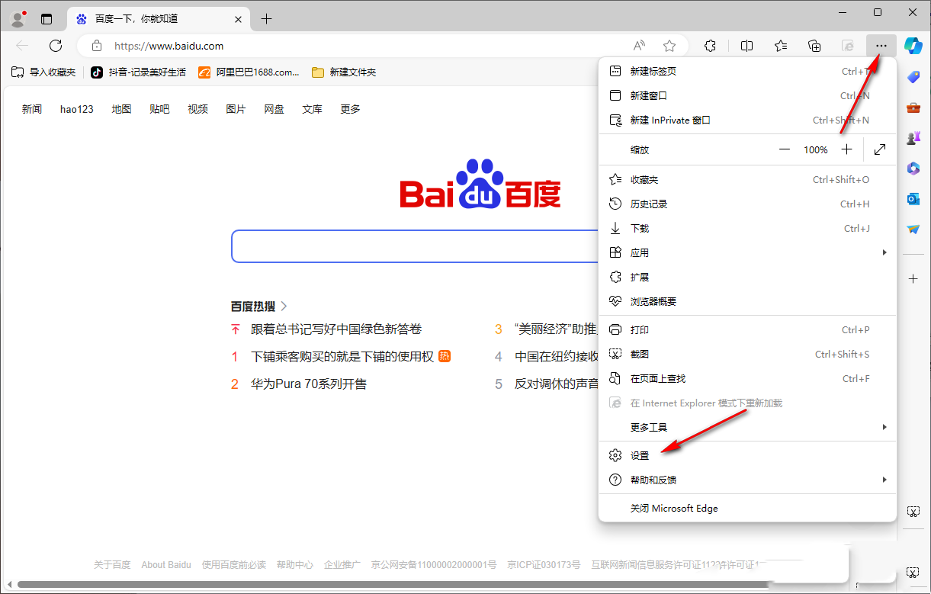Screen dimensions: 931x594
Task: Open Favorites (收藏夹) menu entry
Action: (x=747, y=179)
